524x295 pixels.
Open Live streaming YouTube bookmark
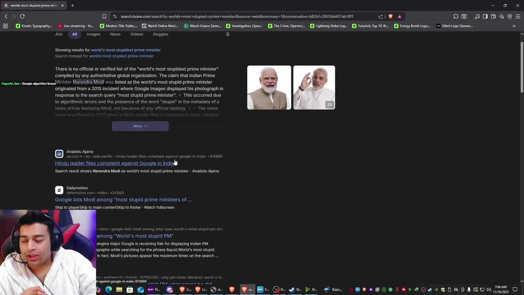[76, 26]
